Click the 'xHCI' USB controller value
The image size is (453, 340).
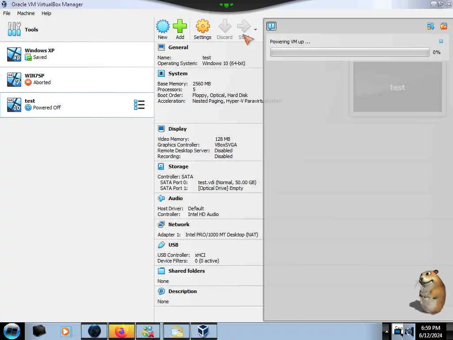tap(200, 255)
